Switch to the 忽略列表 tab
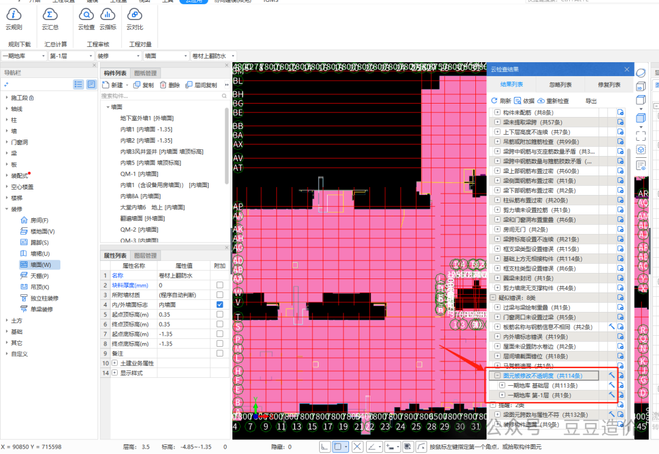 pyautogui.click(x=561, y=85)
